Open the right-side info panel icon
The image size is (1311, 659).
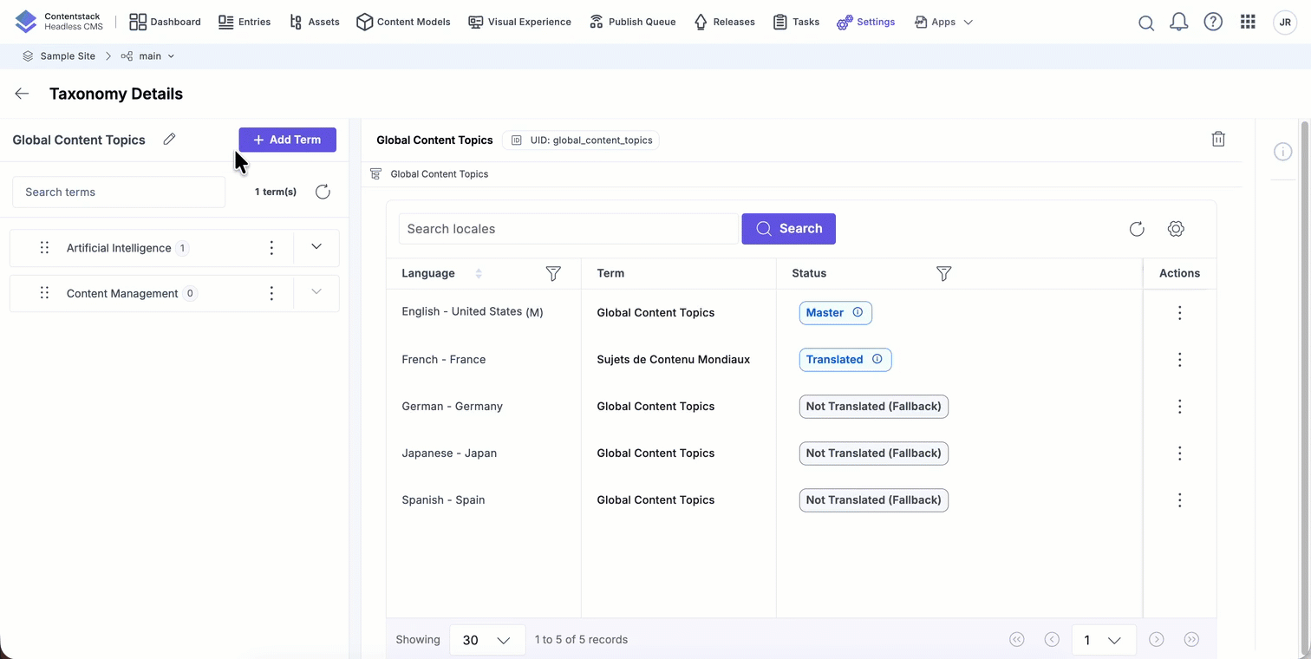tap(1282, 152)
